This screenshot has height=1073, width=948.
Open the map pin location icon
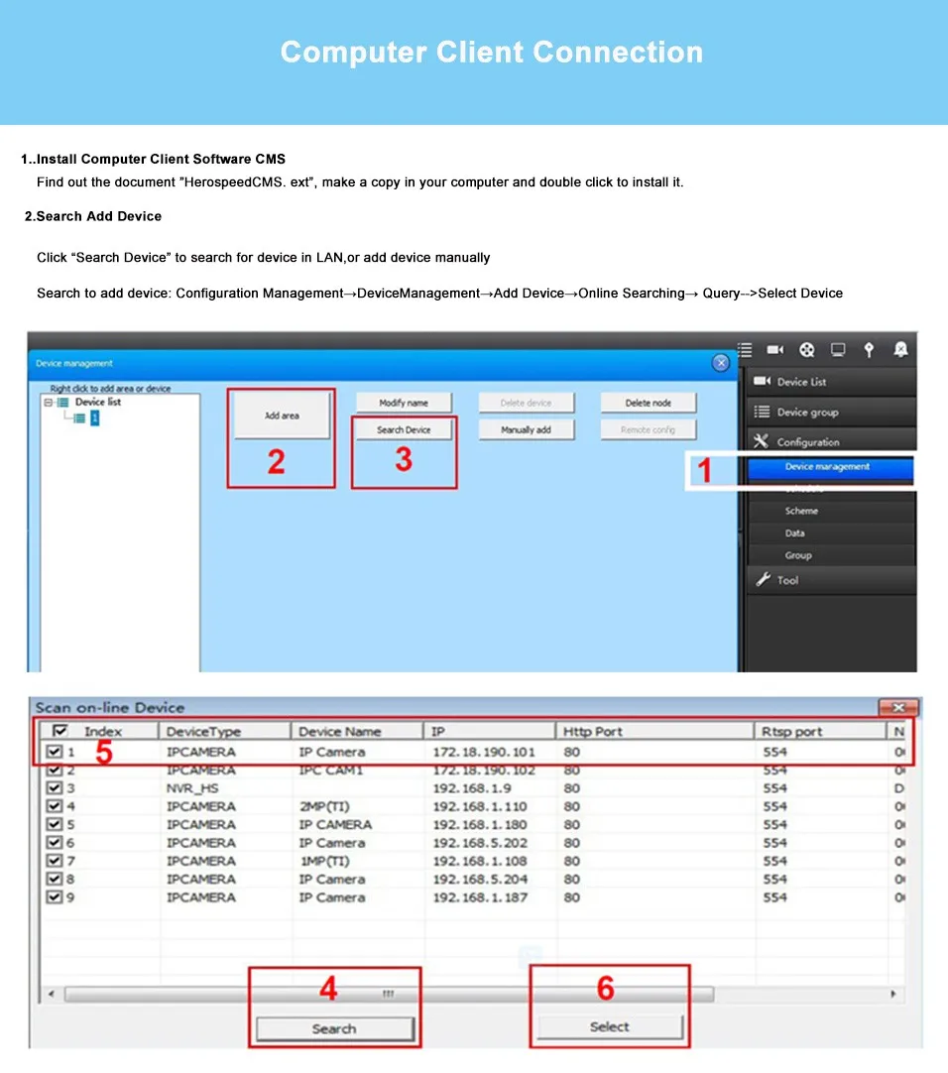869,350
